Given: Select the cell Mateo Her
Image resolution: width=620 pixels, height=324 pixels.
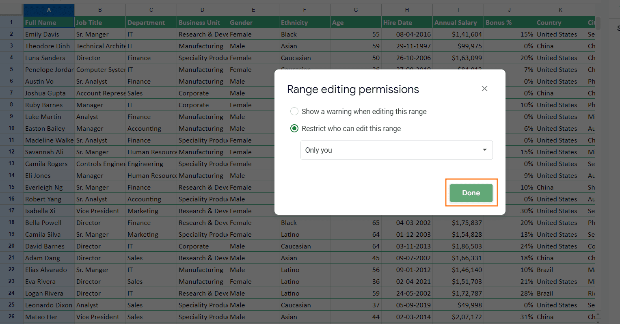Looking at the screenshot, I should (49, 317).
